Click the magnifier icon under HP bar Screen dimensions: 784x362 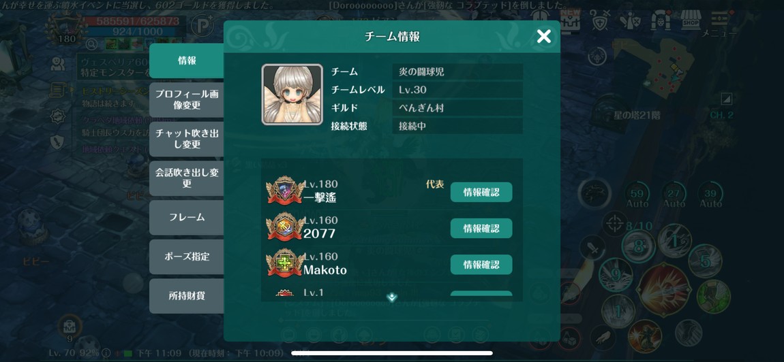91,44
